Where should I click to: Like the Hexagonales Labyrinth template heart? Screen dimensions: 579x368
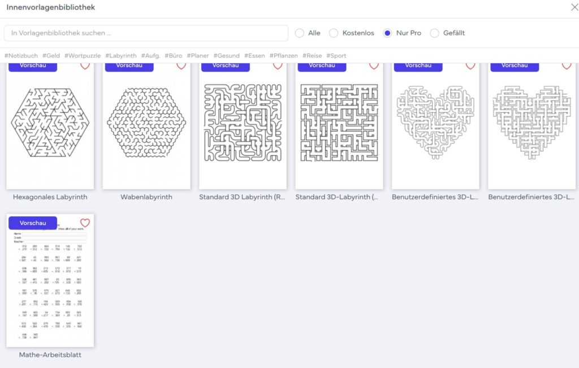85,66
